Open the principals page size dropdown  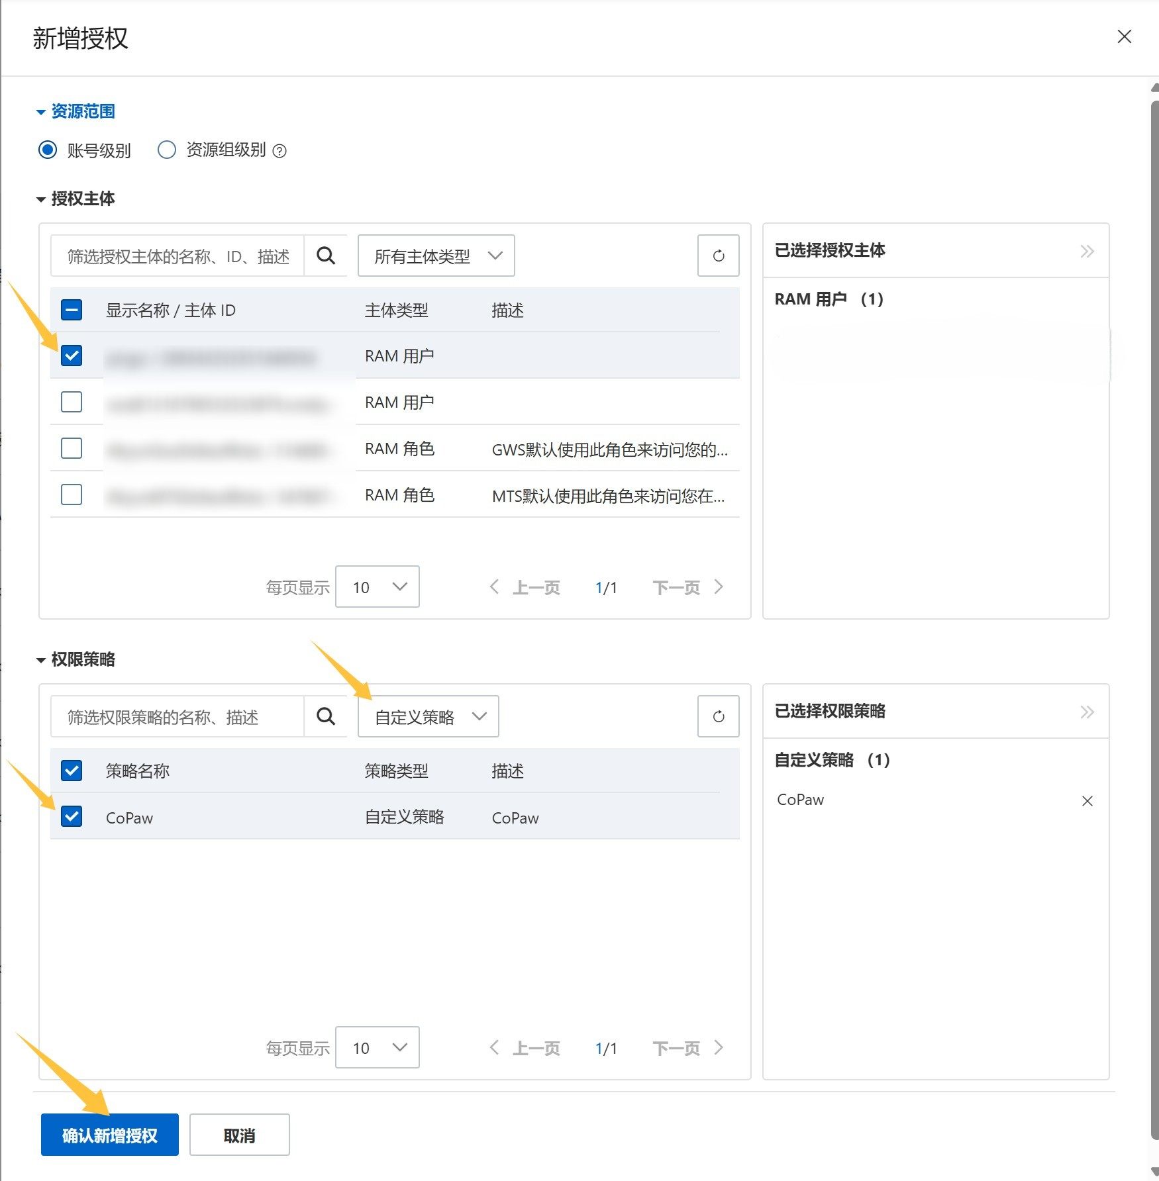pyautogui.click(x=377, y=587)
